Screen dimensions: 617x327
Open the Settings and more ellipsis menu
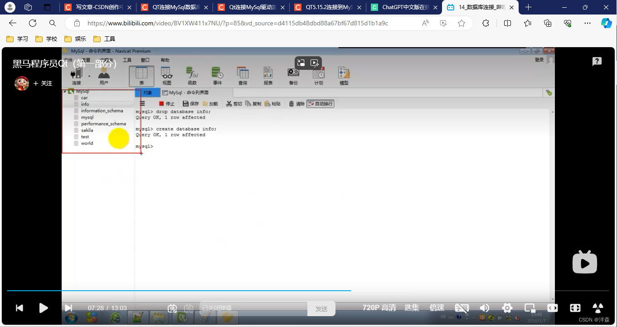click(588, 23)
